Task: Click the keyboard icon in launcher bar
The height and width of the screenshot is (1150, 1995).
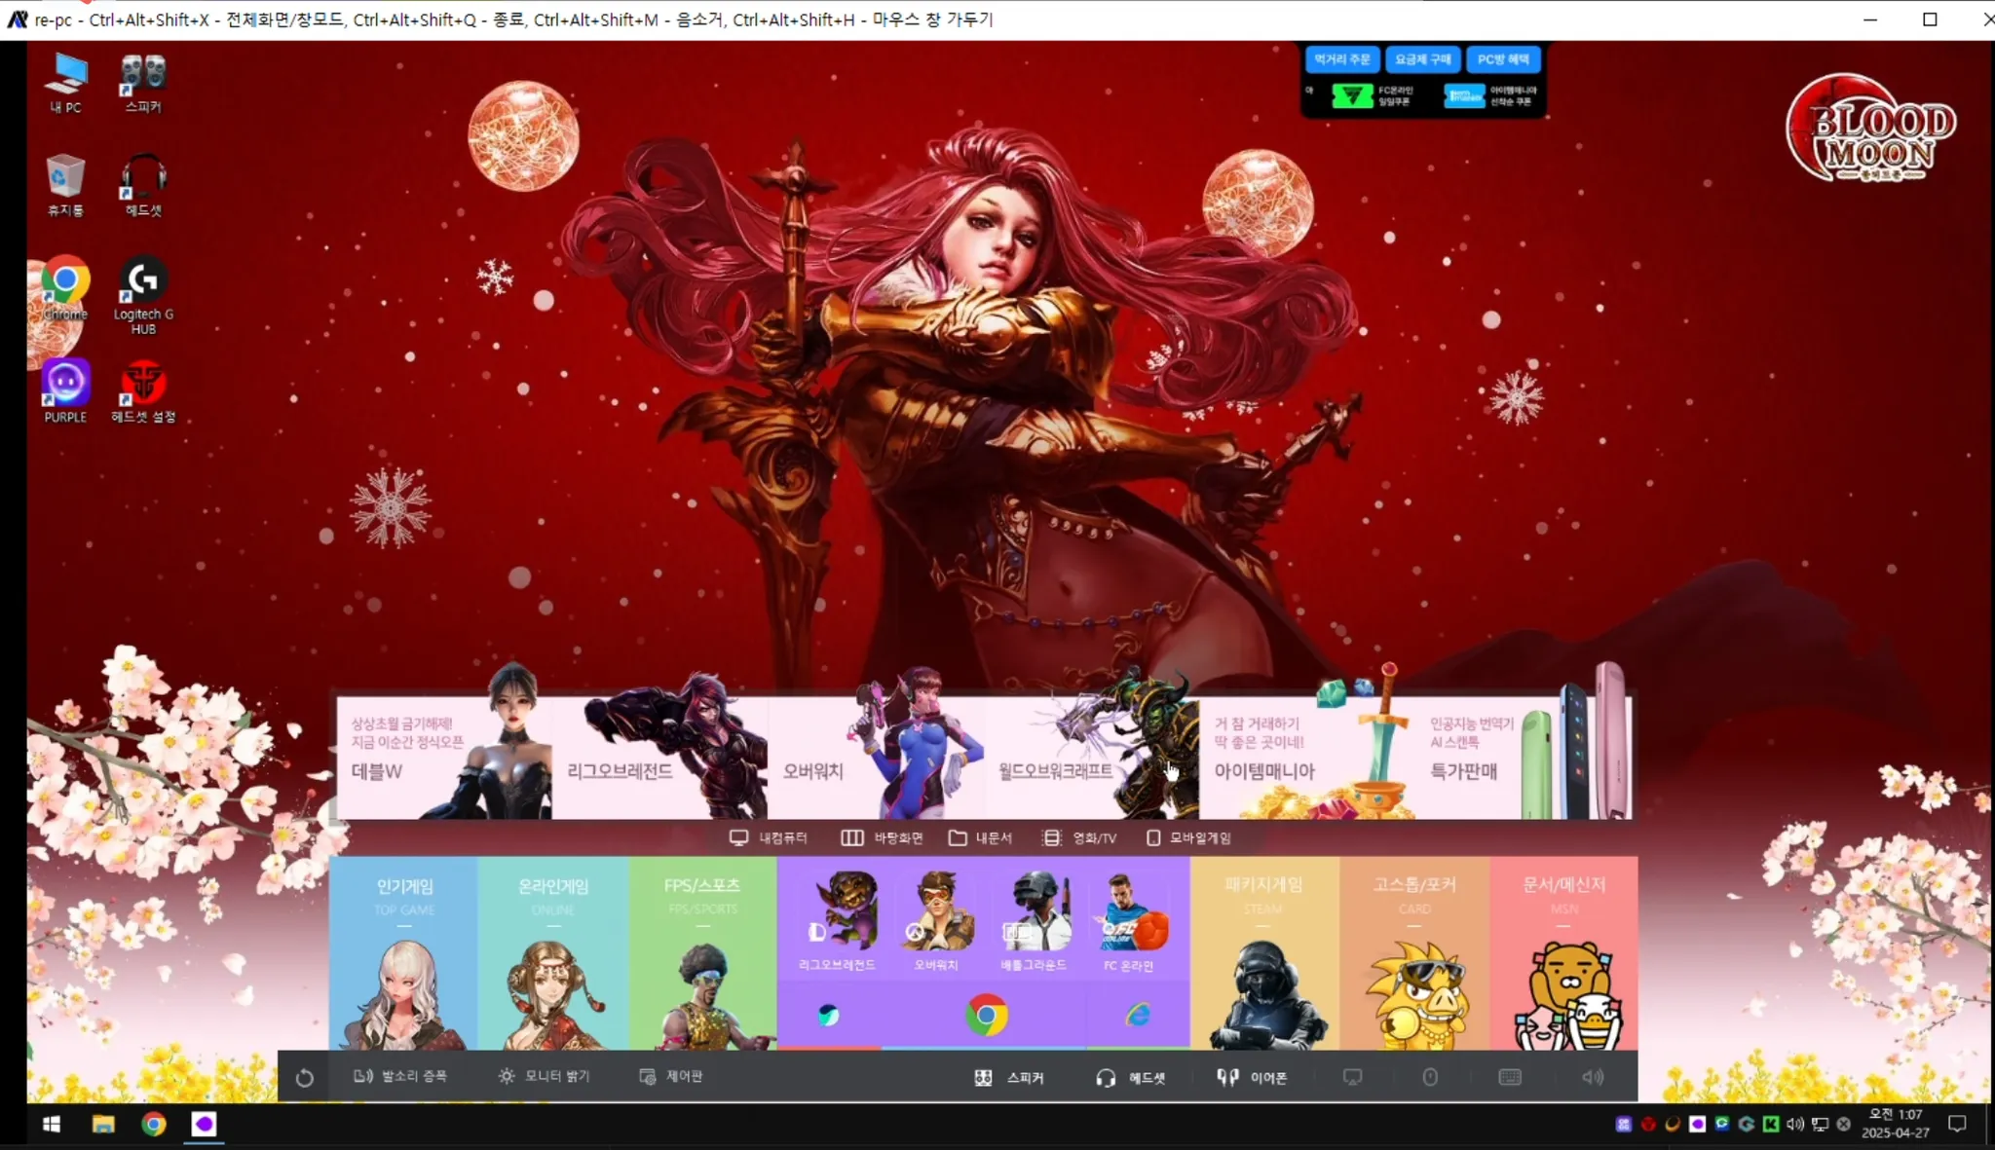Action: pos(1510,1077)
